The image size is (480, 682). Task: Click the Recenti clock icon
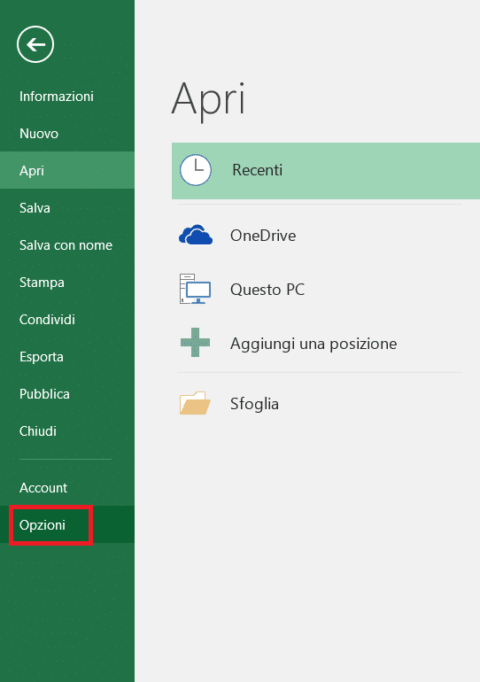[196, 170]
